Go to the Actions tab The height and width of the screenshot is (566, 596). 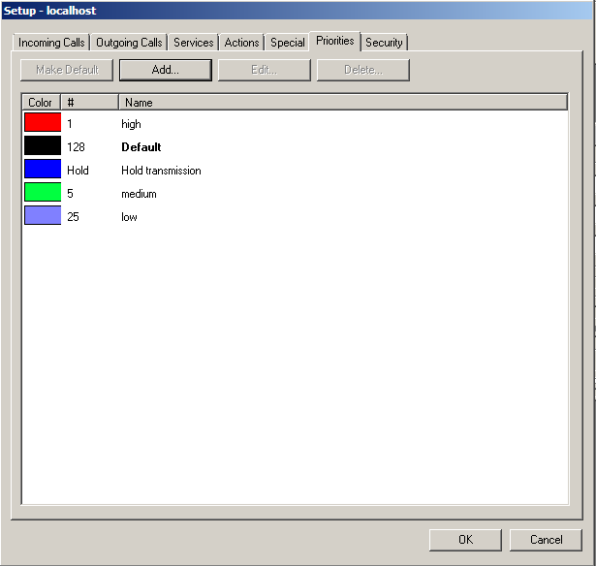(241, 43)
